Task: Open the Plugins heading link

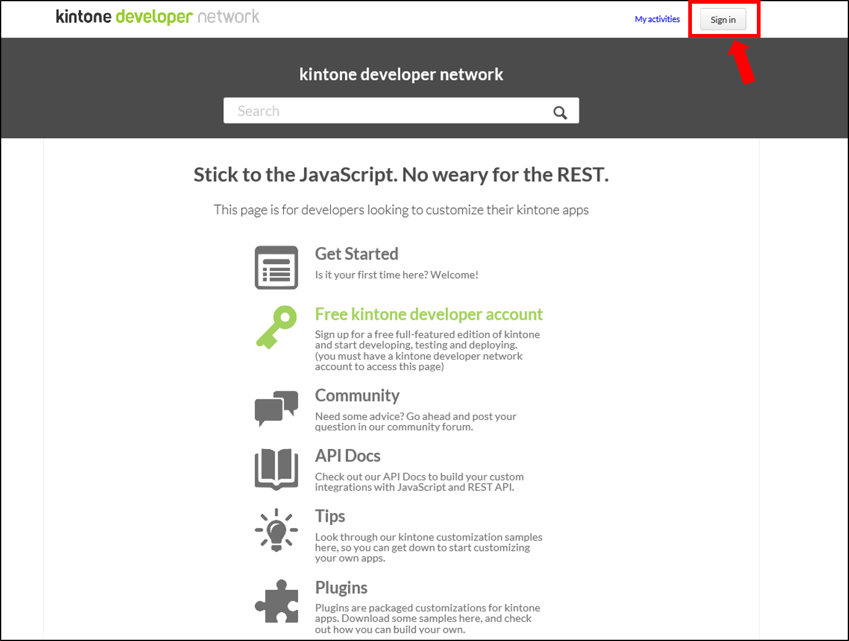Action: point(341,587)
